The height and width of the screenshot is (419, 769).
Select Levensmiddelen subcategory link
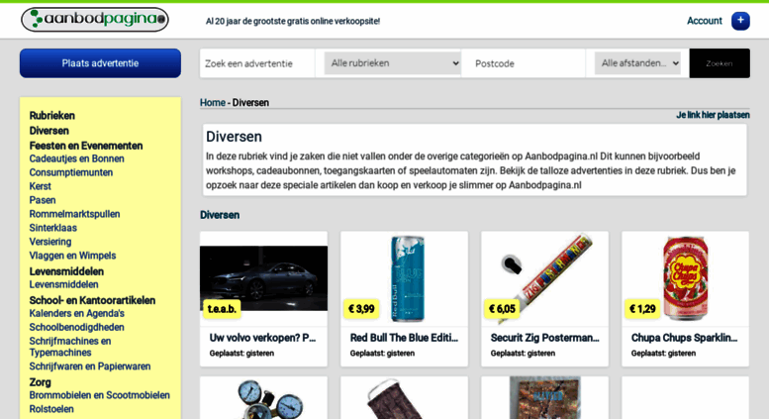(x=63, y=284)
